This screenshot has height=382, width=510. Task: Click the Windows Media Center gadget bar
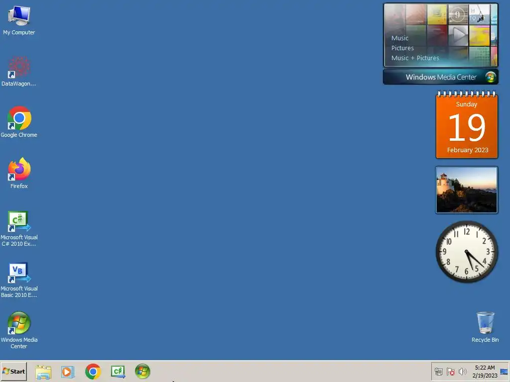(x=441, y=77)
